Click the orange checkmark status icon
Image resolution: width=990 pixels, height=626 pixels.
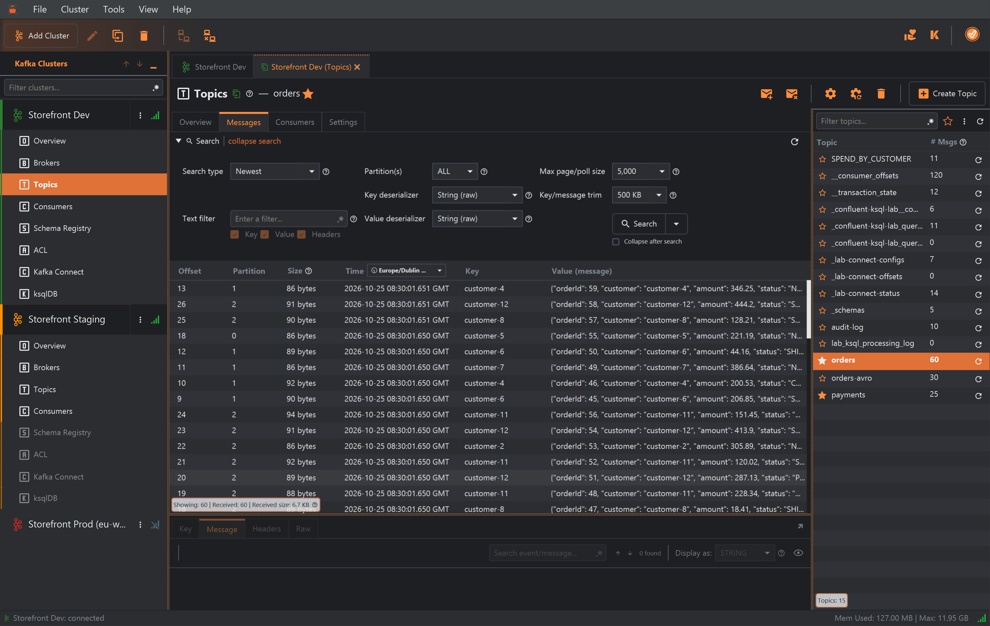click(972, 34)
